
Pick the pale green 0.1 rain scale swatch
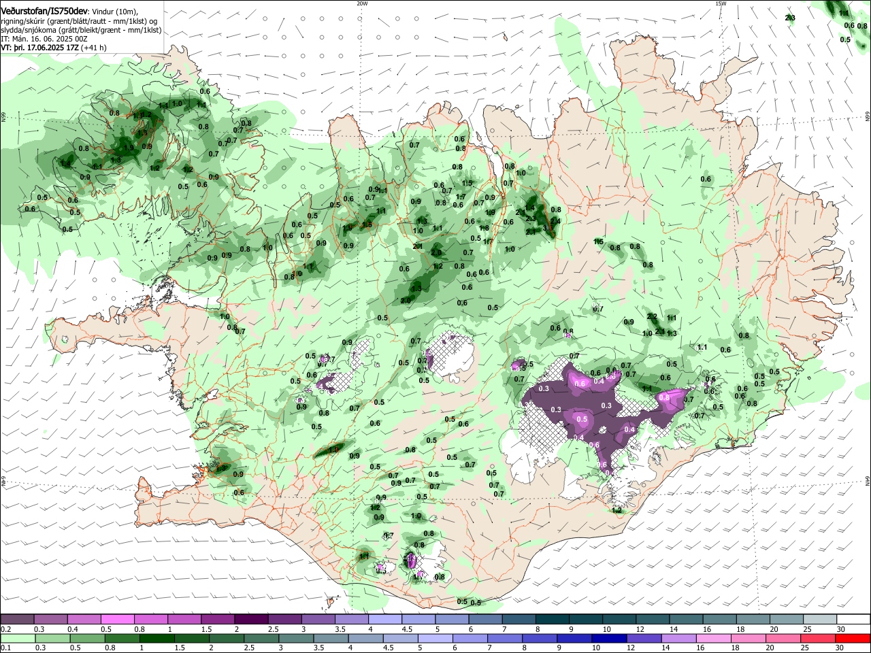pyautogui.click(x=18, y=638)
